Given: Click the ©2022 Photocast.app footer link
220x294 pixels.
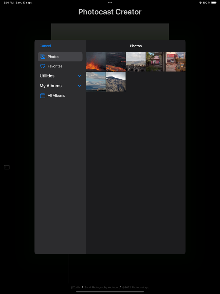Looking at the screenshot, I should (x=136, y=287).
